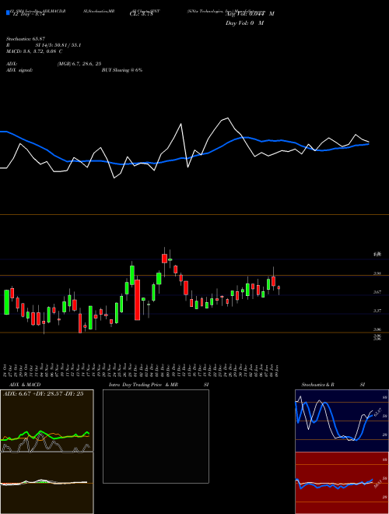
Task: Click the 3.67 price axis label
Action: [x=377, y=292]
